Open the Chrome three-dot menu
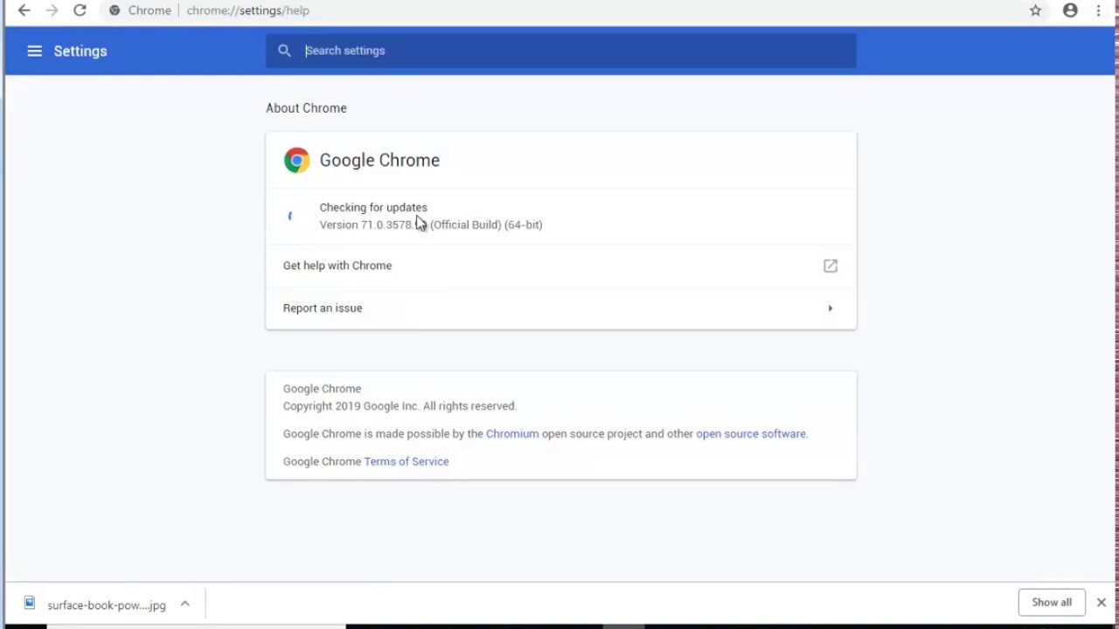The image size is (1119, 629). click(1099, 10)
